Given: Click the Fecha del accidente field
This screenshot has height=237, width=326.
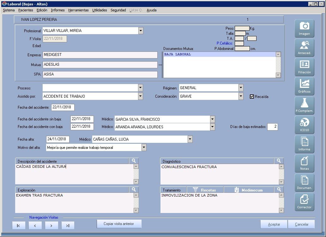Looking at the screenshot, I should tap(63, 107).
